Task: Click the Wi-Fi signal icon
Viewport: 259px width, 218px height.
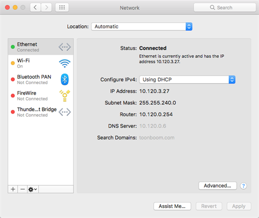Action: 65,64
